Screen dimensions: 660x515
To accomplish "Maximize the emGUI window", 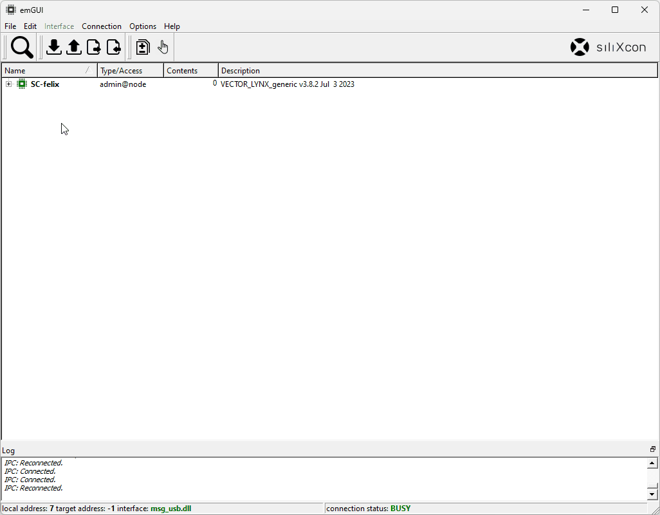I will click(x=615, y=10).
